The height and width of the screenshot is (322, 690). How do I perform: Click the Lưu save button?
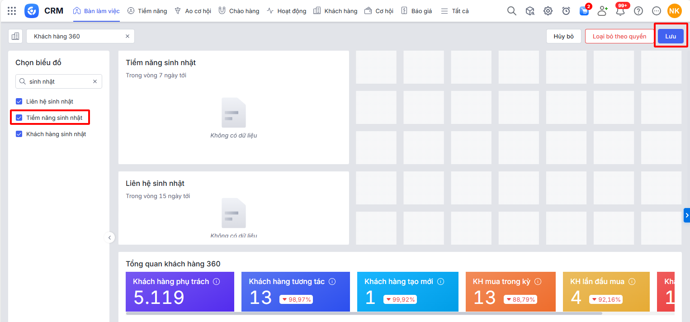coord(670,36)
